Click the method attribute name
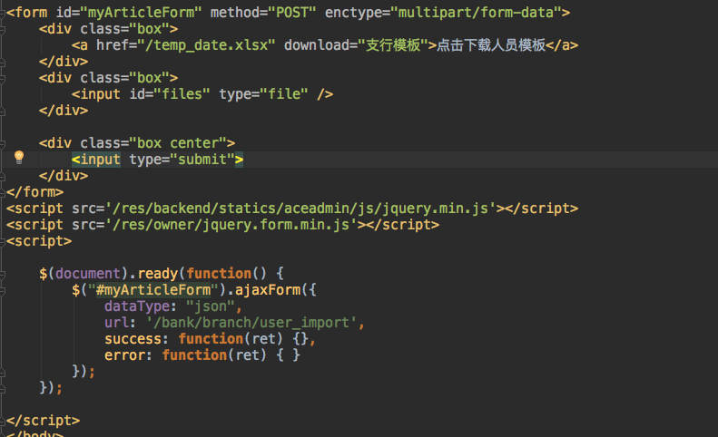 click(234, 13)
